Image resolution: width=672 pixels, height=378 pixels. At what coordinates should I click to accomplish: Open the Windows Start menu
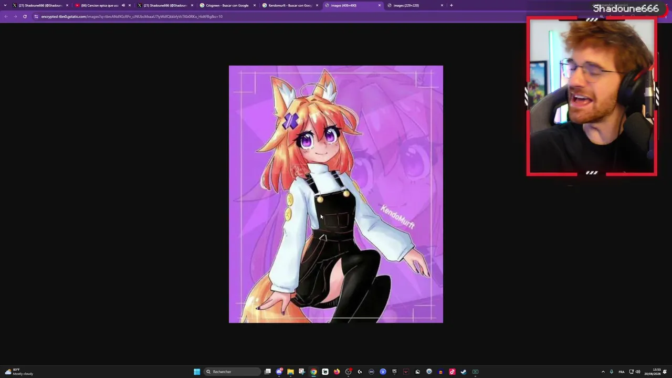tap(197, 372)
